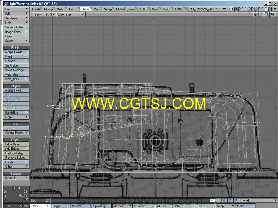Switch to the Create tab

coord(36,9)
